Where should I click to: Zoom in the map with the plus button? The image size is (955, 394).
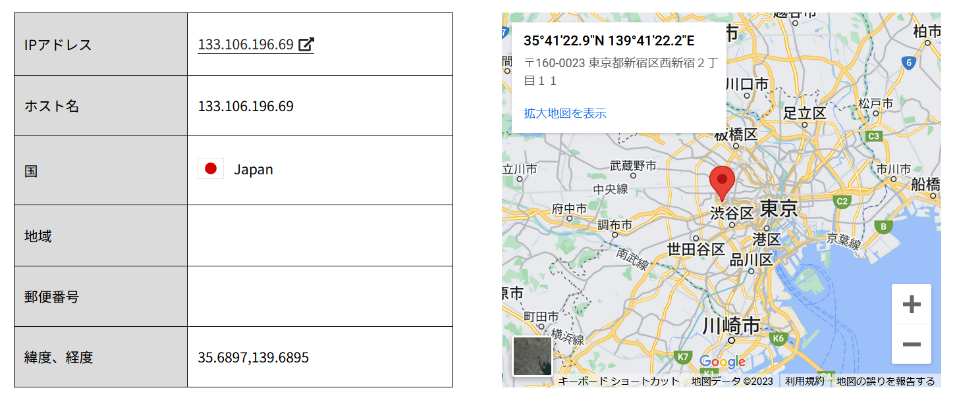point(912,304)
